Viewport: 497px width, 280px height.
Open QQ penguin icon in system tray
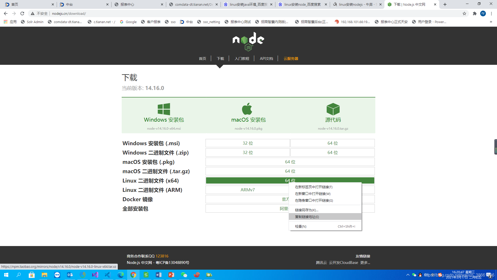pyautogui.click(x=420, y=275)
